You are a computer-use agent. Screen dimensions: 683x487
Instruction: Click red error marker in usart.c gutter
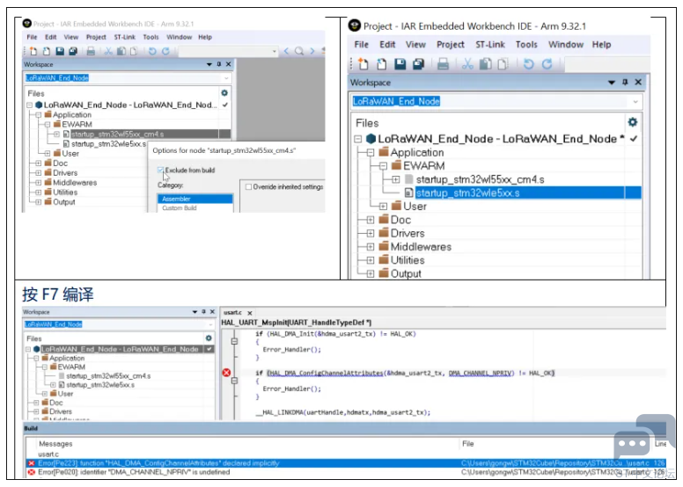tap(226, 373)
